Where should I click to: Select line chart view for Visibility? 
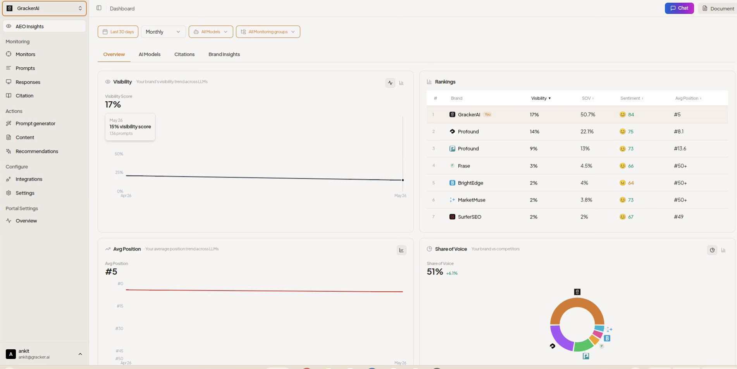tap(390, 83)
